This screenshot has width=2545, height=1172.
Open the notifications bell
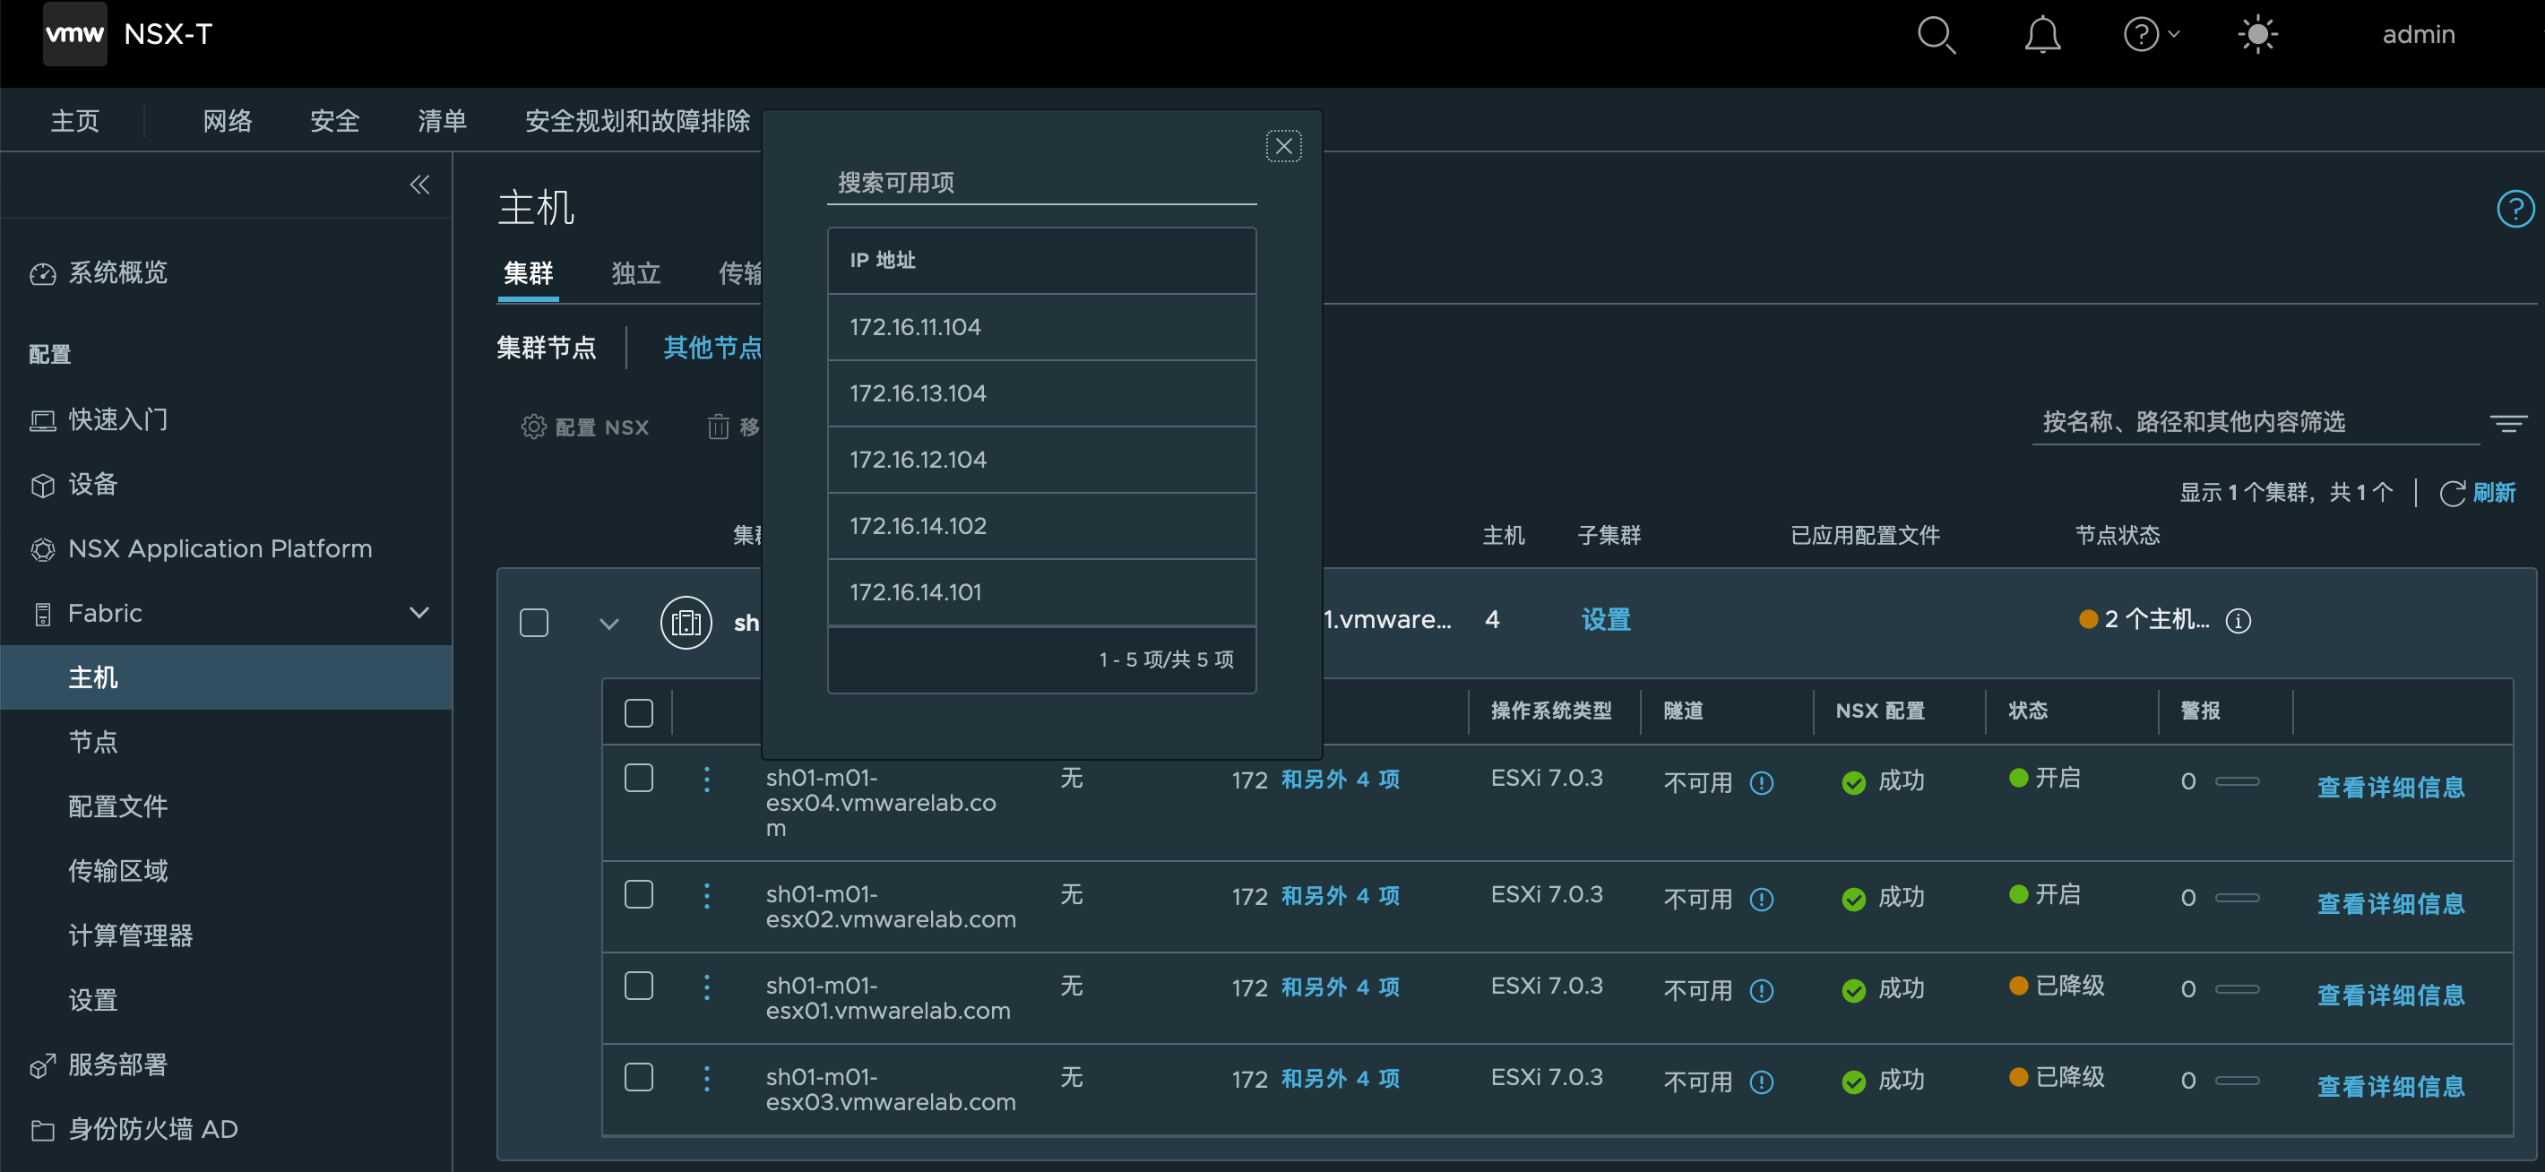2041,36
